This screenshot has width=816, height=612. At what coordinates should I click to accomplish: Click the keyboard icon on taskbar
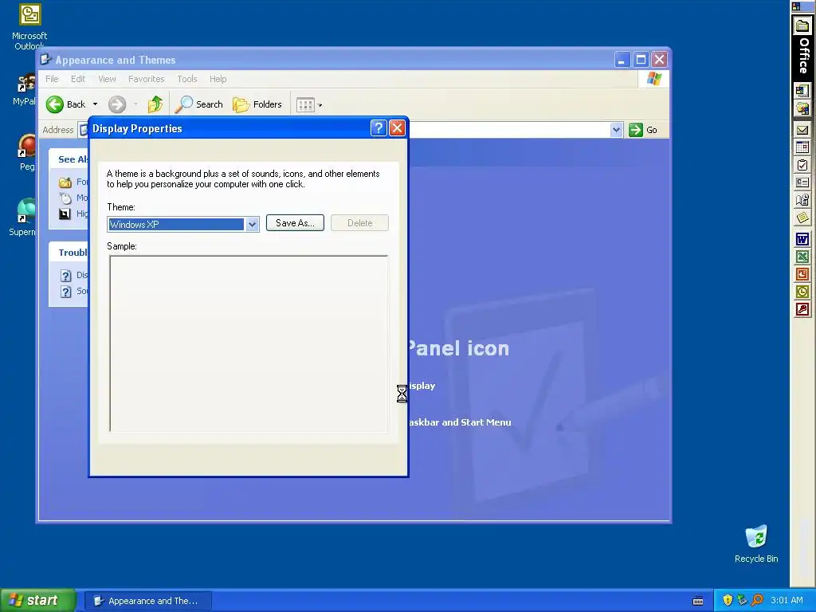[698, 601]
